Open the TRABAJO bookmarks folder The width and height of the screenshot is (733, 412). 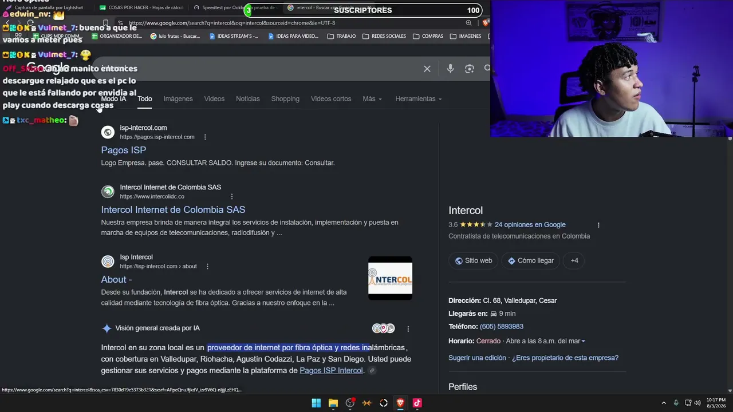(341, 36)
